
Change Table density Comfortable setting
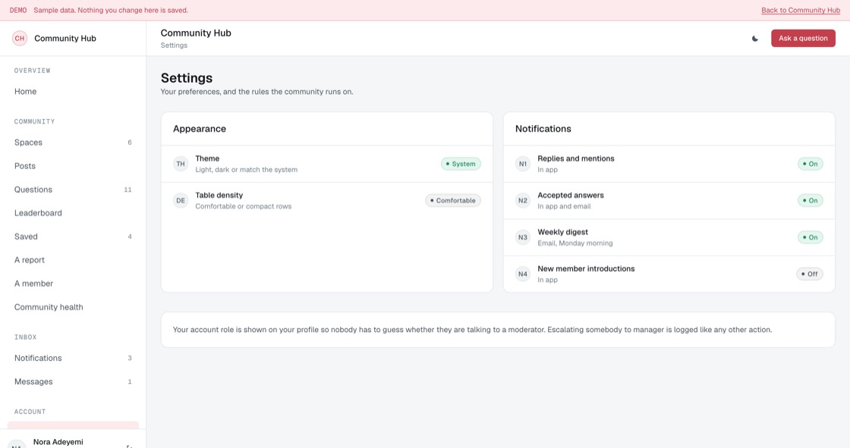(x=452, y=200)
